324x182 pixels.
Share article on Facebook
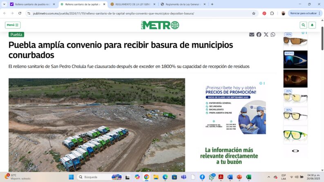point(259,35)
